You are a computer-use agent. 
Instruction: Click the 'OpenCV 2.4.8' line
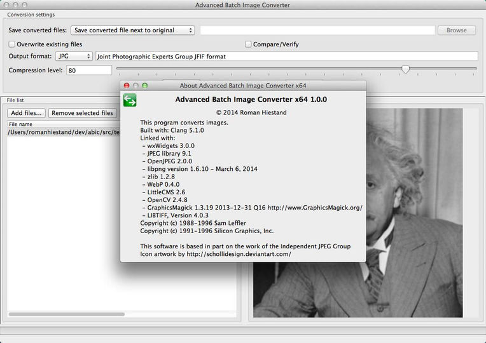point(165,200)
